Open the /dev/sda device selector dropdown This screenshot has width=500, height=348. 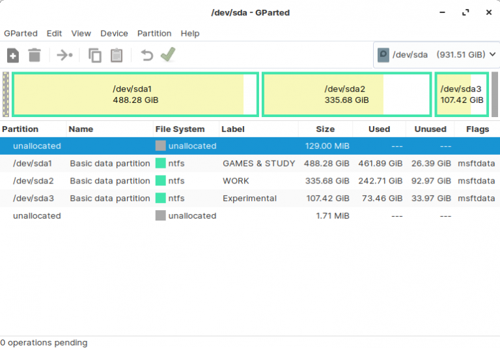pyautogui.click(x=436, y=55)
